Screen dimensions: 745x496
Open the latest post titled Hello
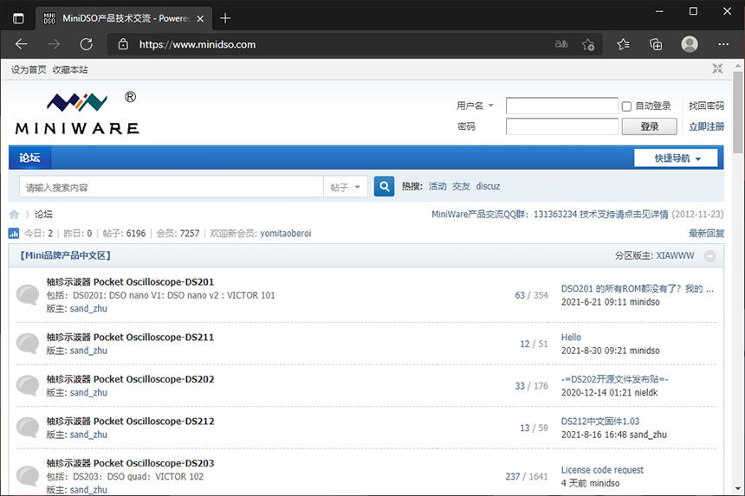571,337
